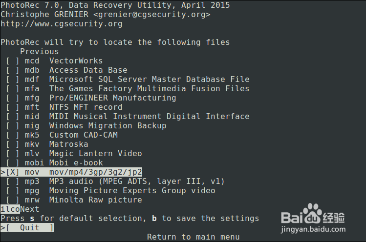The width and height of the screenshot is (366, 242).
Task: Check the mig Windows Migration Backup box
Action: point(13,126)
